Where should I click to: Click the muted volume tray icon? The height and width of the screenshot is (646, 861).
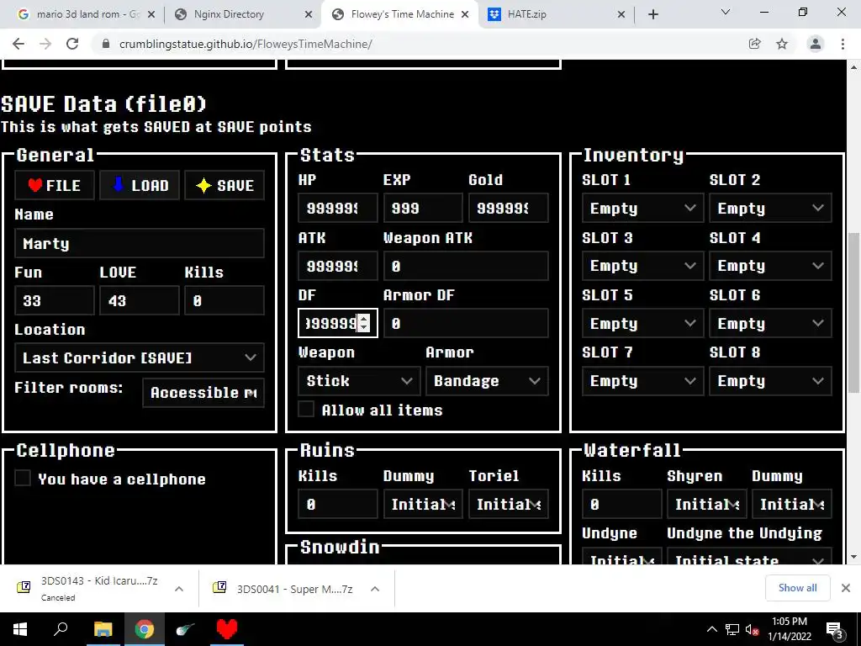752,630
